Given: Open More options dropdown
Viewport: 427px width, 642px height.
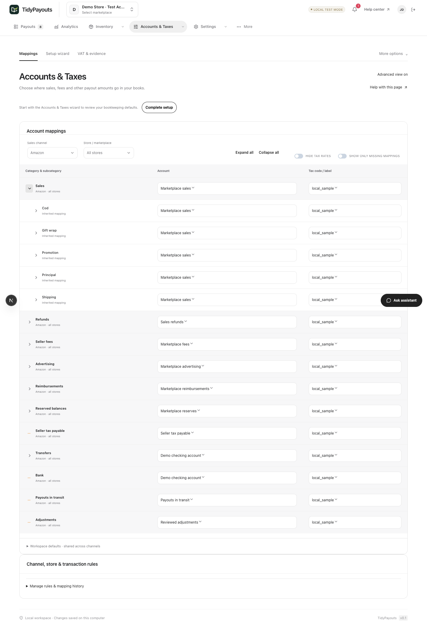Looking at the screenshot, I should 393,54.
